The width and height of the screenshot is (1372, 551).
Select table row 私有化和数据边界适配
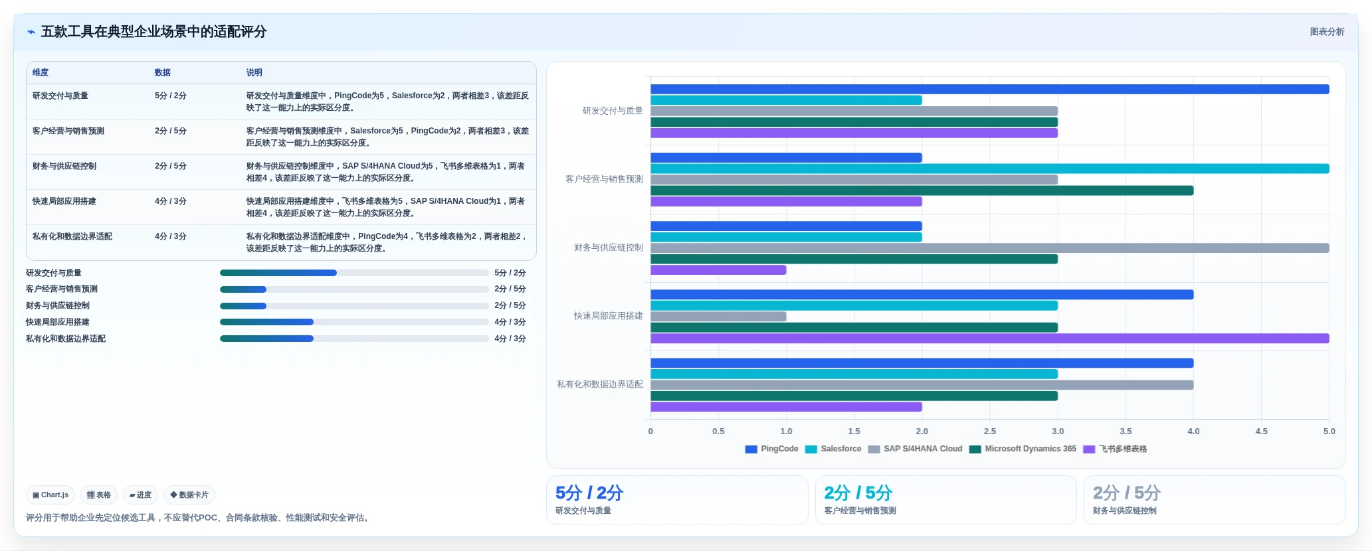[x=281, y=242]
